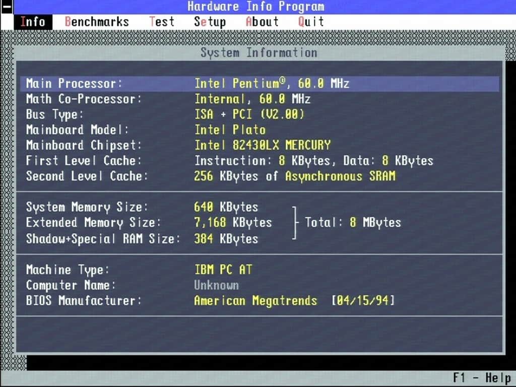Screen dimensions: 516x387
Task: Click the Machine Type label
Action: point(68,270)
